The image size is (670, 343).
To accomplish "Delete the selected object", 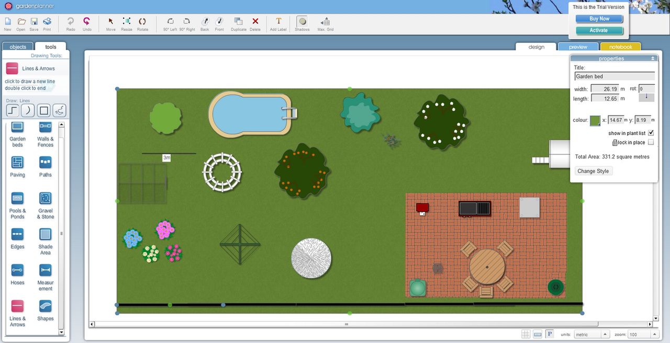I will pyautogui.click(x=255, y=24).
